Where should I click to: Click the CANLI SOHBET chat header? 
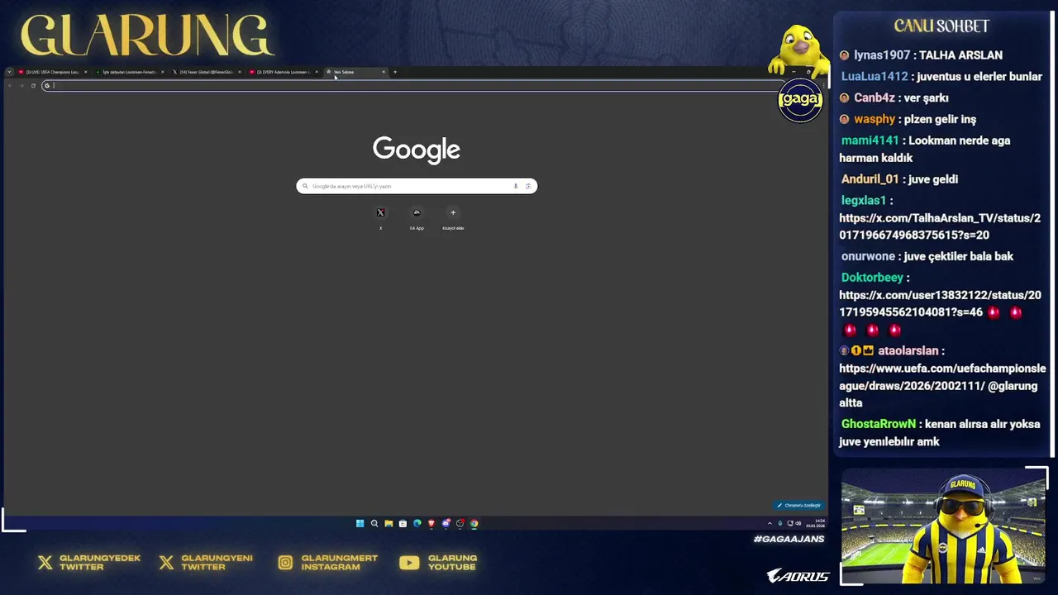coord(941,26)
